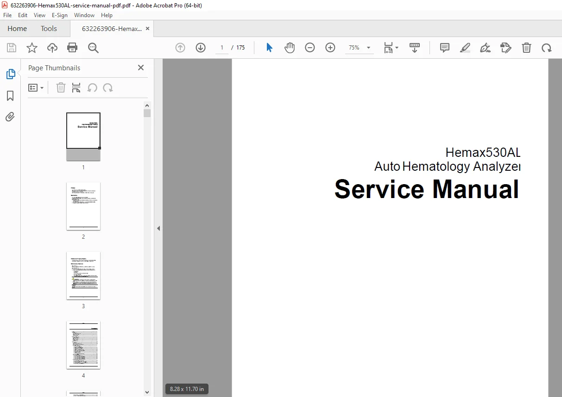Go to previous page arrow
The width and height of the screenshot is (562, 397).
180,48
